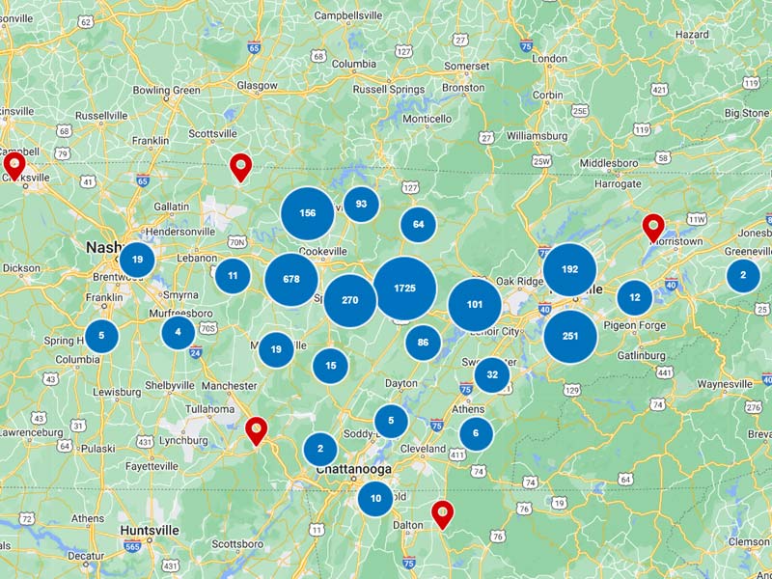This screenshot has height=579, width=772.
Task: Select the red pin below Scottsville
Action: 241,168
